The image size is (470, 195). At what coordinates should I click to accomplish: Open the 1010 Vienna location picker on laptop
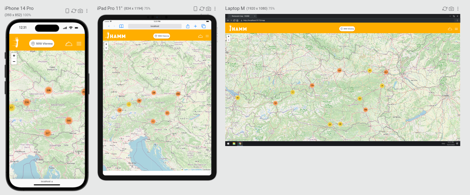[347, 29]
